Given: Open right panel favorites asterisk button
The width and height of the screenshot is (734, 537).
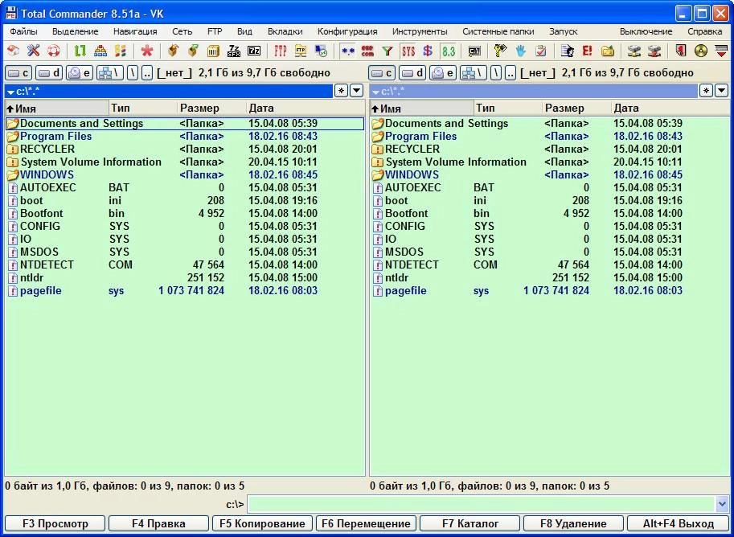Looking at the screenshot, I should pyautogui.click(x=706, y=91).
